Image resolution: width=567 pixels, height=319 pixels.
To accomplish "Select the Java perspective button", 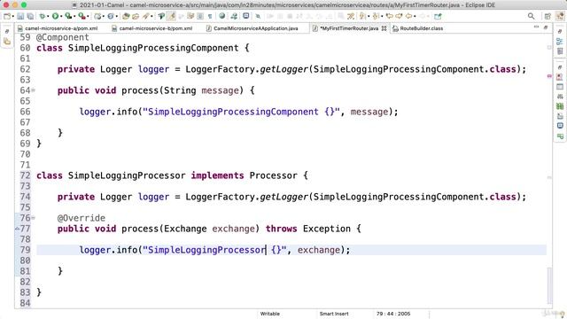I will click(560, 16).
